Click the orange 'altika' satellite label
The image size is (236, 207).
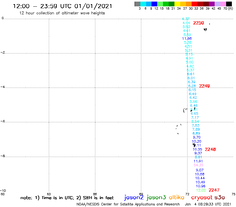pos(176,197)
